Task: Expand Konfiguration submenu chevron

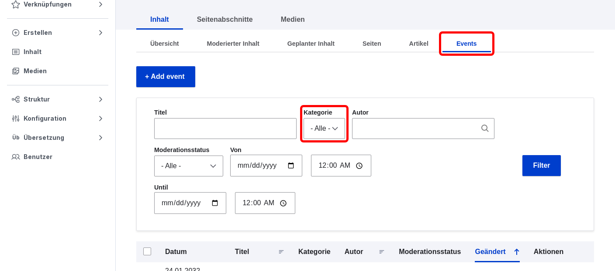Action: (x=100, y=119)
